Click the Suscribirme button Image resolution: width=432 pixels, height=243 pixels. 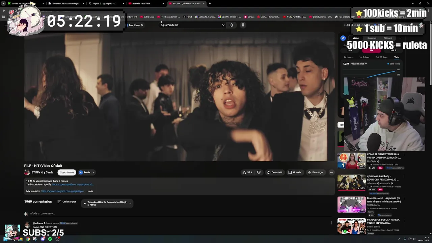(67, 172)
